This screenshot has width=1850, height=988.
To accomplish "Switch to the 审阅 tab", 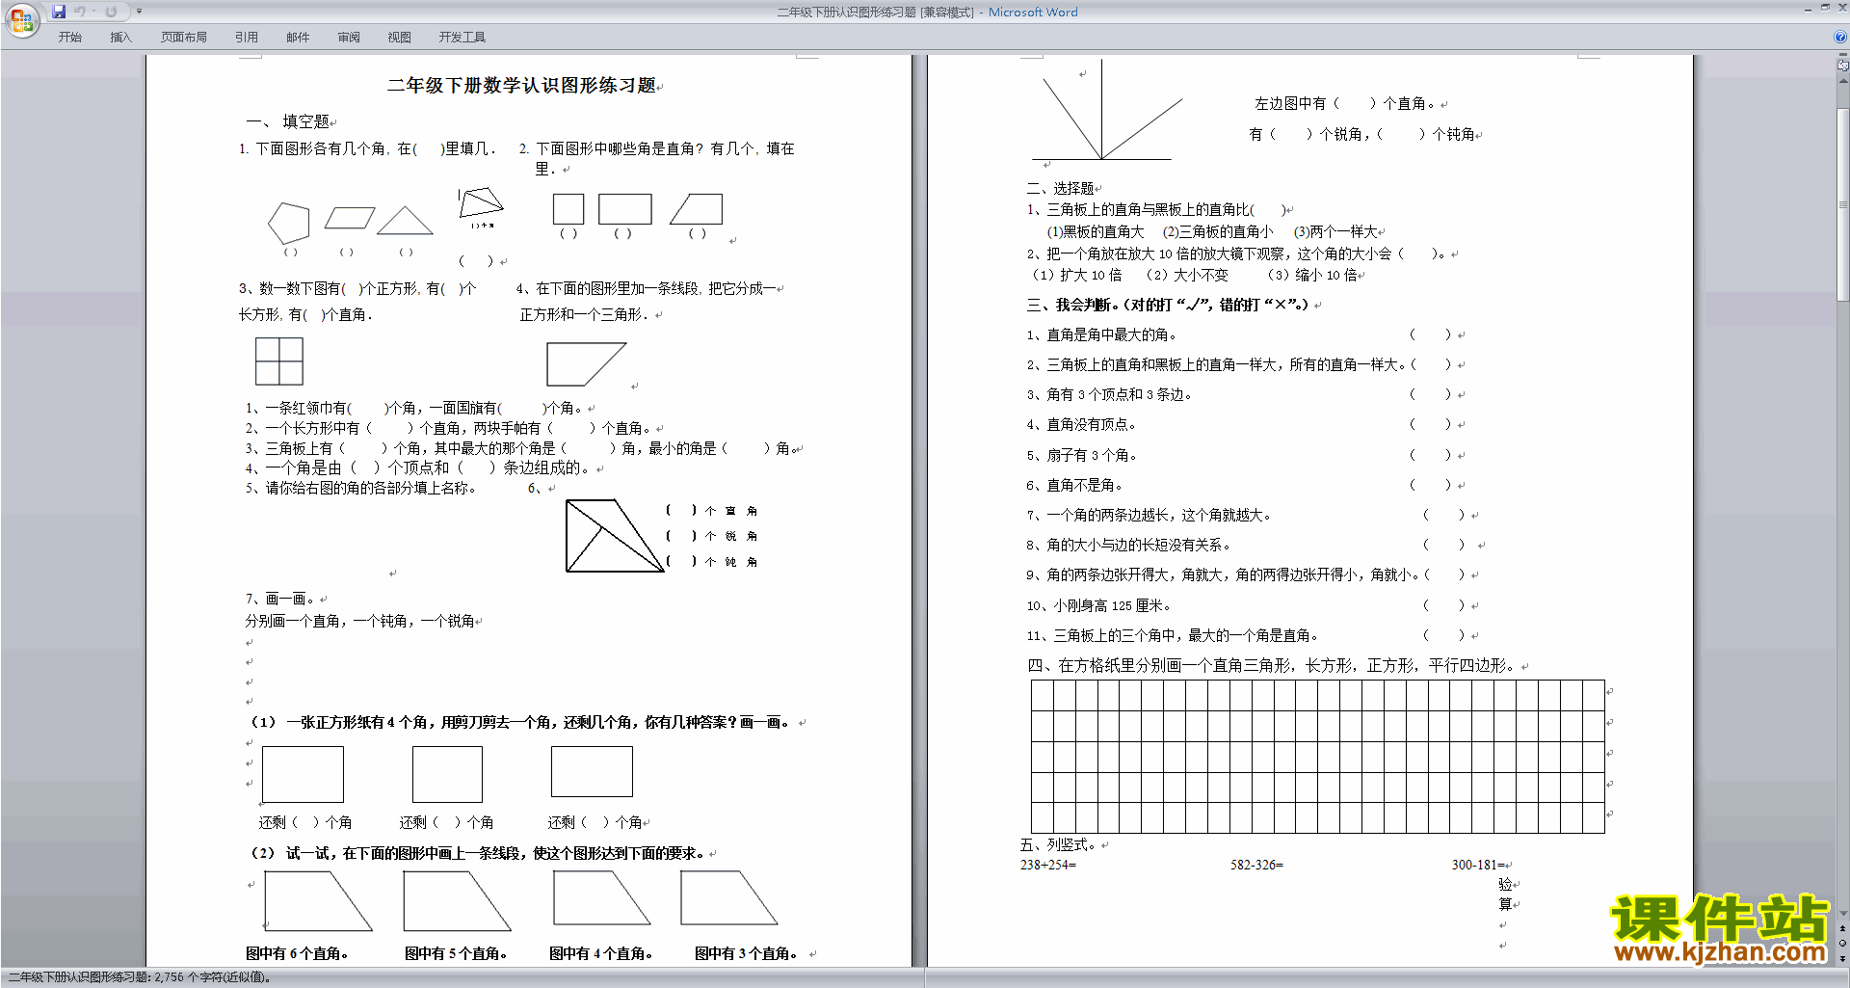I will pos(349,37).
